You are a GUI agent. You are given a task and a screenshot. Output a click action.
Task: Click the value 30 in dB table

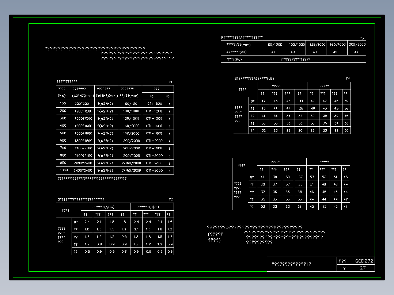[x=300, y=131]
